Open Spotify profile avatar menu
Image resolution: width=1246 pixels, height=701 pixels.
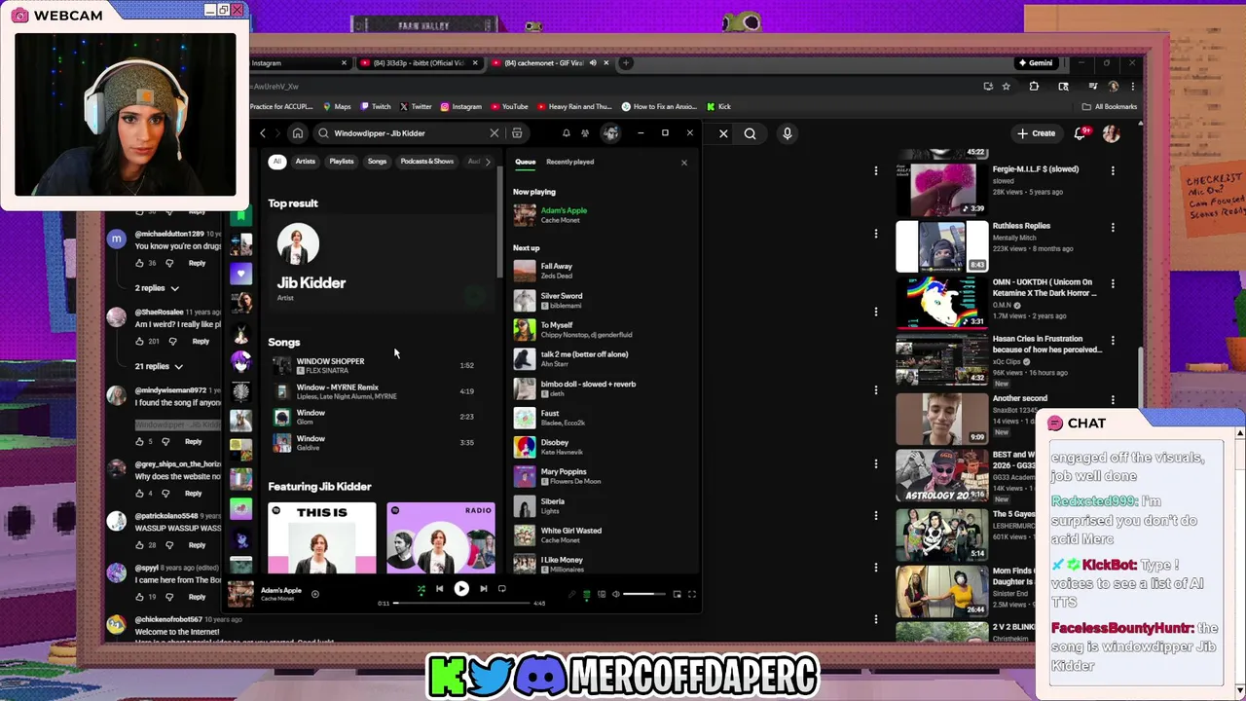click(x=611, y=133)
